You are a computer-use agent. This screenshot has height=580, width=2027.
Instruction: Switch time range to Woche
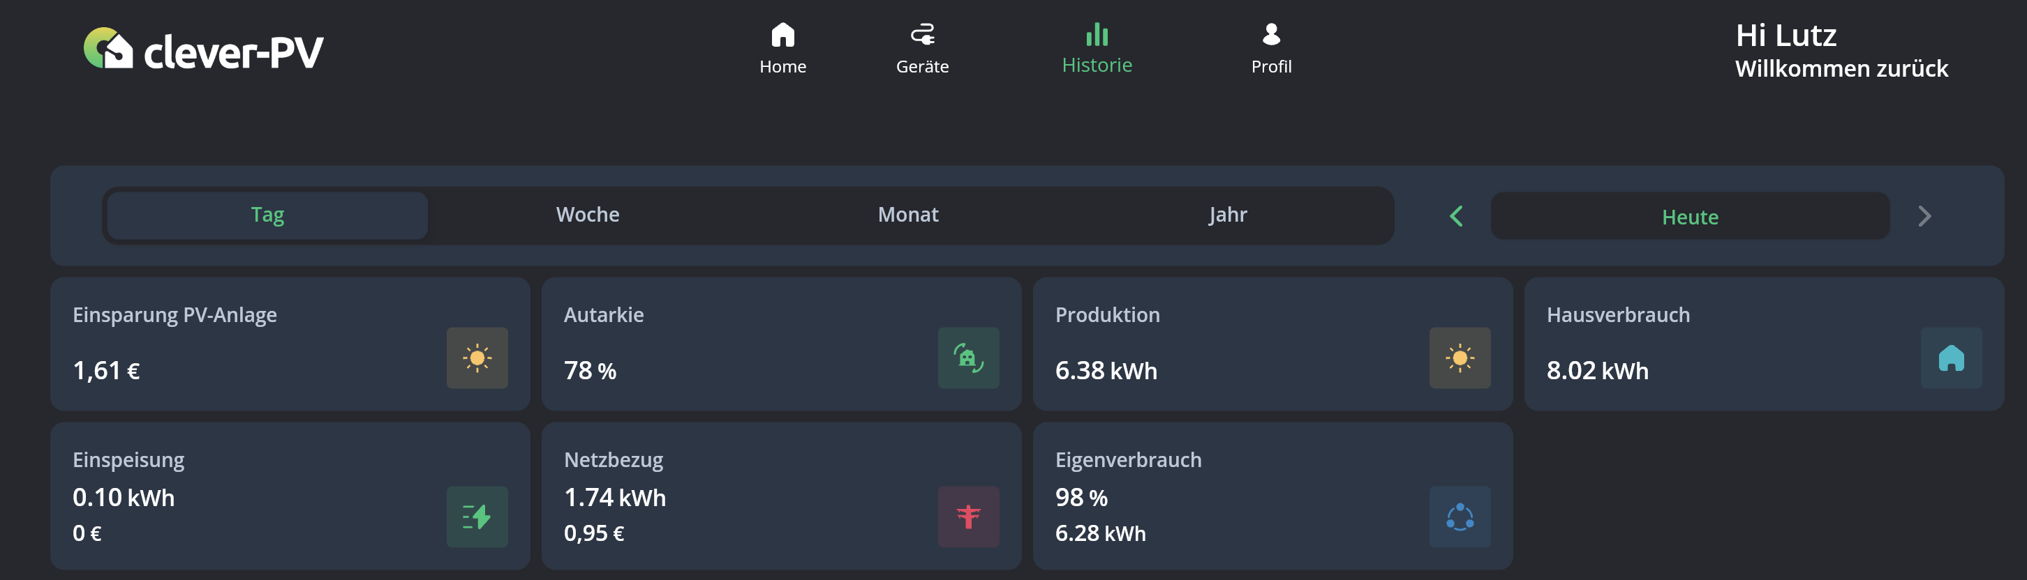tap(588, 215)
